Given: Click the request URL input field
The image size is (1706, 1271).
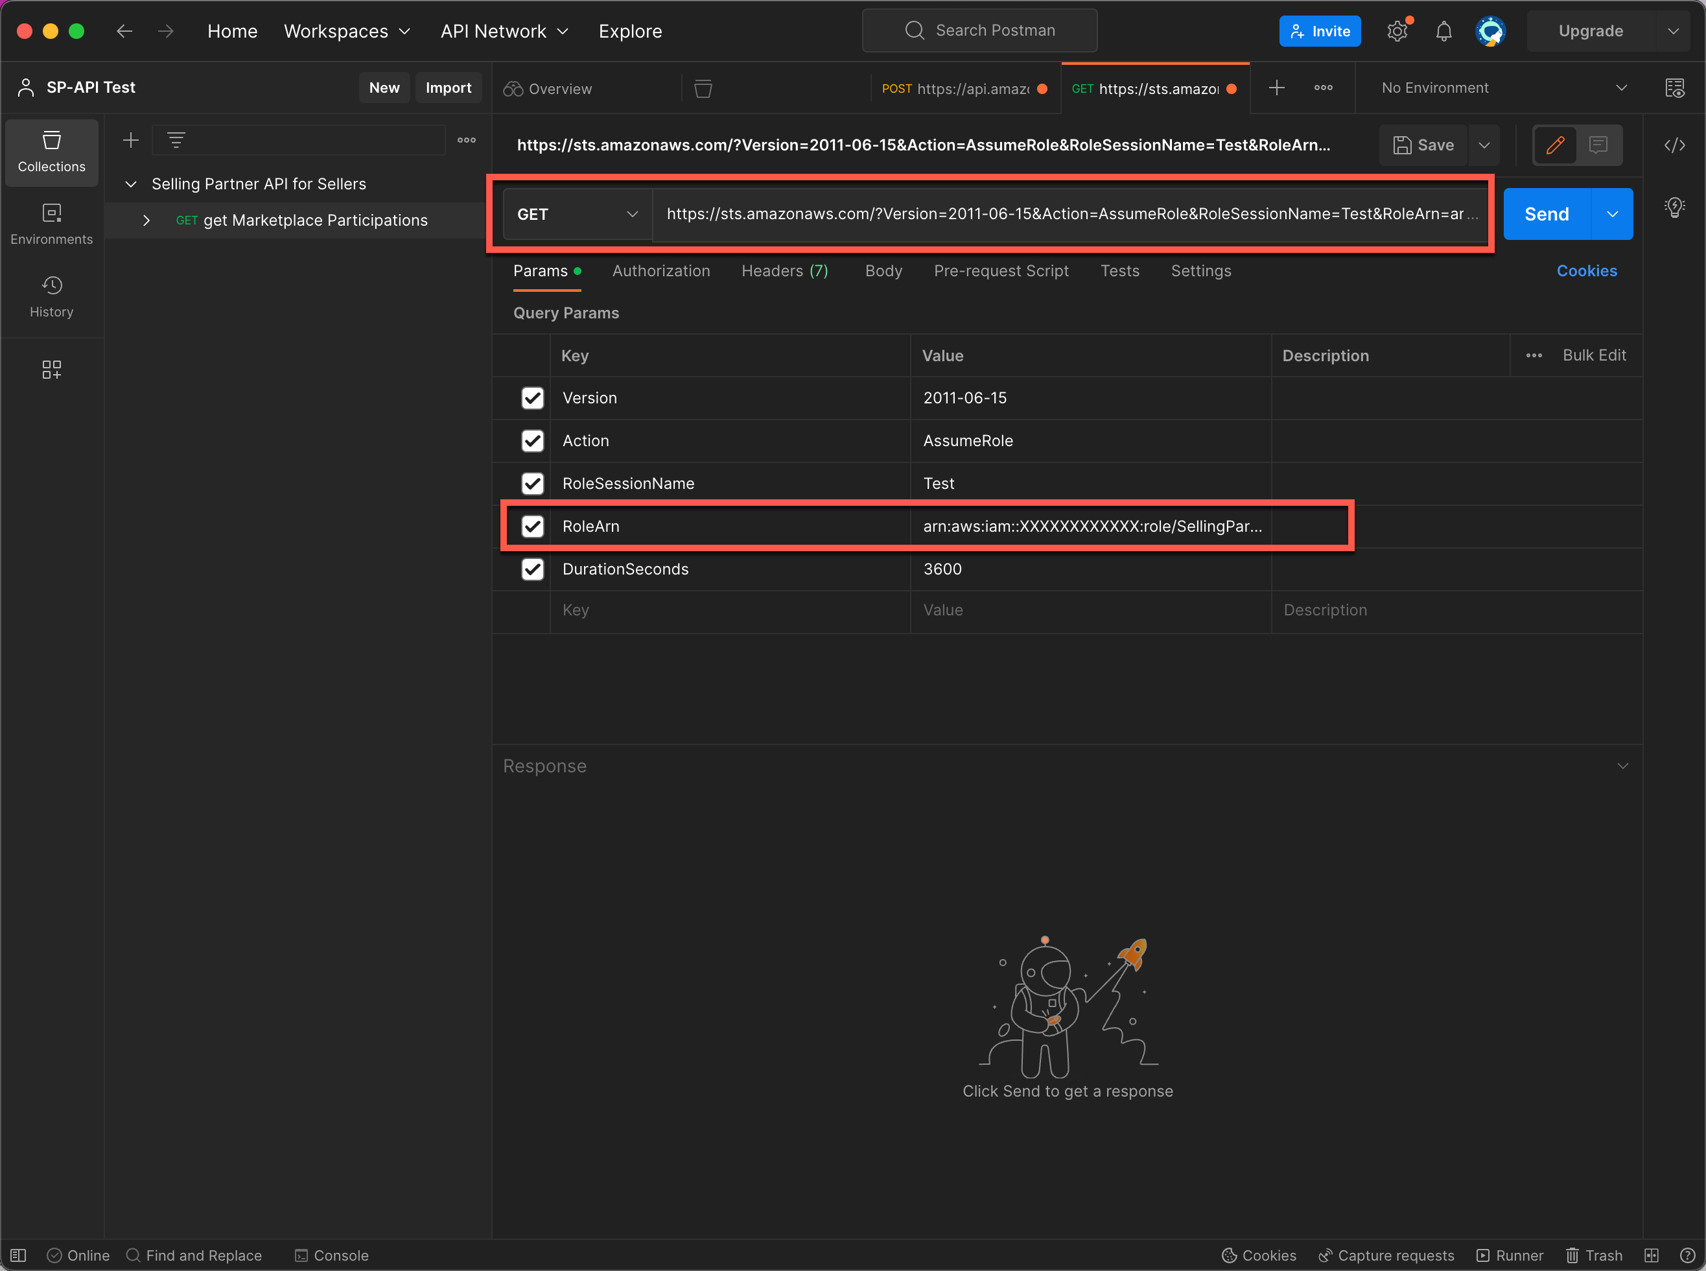Looking at the screenshot, I should [1069, 214].
